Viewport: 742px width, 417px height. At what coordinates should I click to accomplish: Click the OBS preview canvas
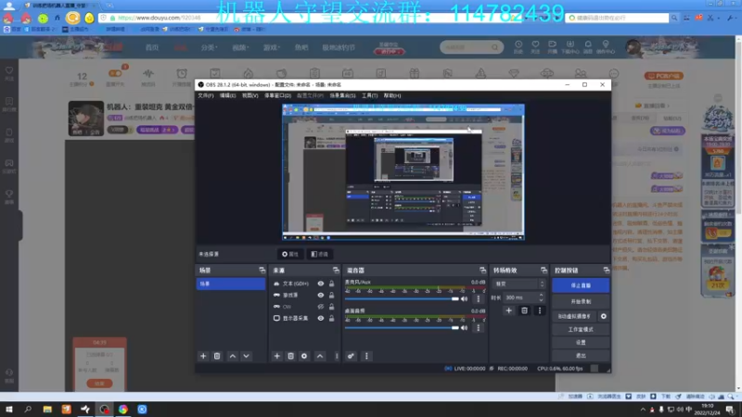[x=403, y=172]
